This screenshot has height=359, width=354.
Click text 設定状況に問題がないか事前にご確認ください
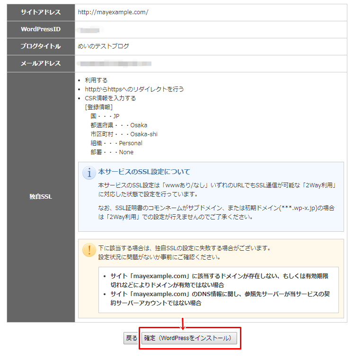159,257
